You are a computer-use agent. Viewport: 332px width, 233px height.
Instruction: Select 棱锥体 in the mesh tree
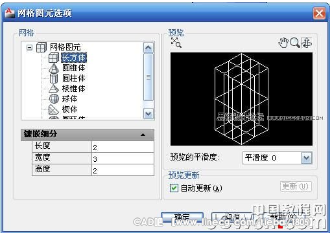[x=74, y=89]
